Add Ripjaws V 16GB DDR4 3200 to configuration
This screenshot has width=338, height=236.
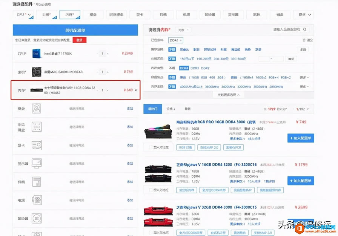point(301,181)
